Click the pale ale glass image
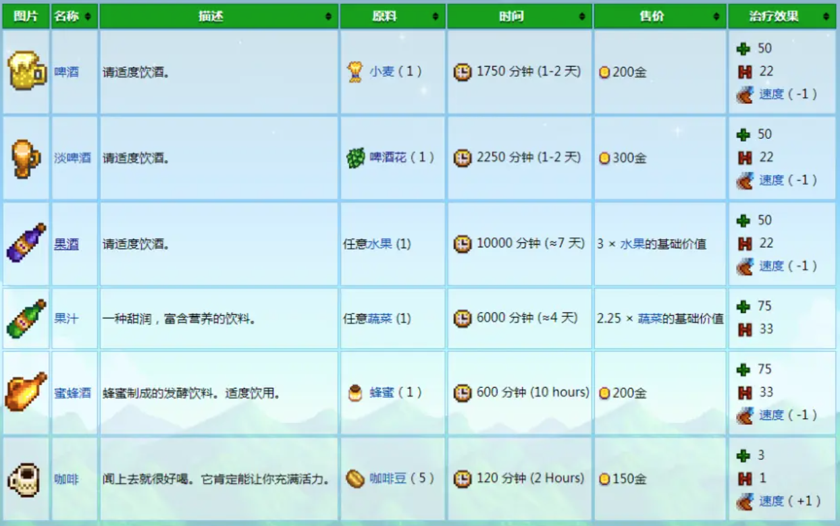Viewport: 840px width, 526px height. [26, 158]
